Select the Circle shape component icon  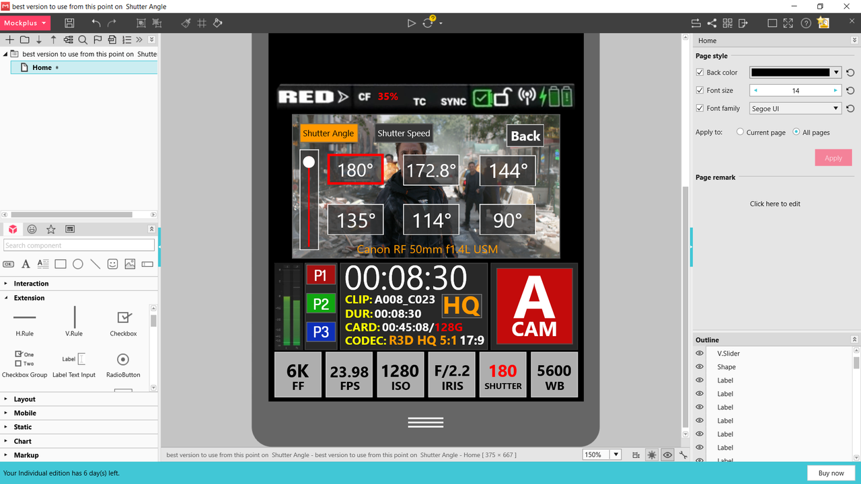[x=78, y=264]
